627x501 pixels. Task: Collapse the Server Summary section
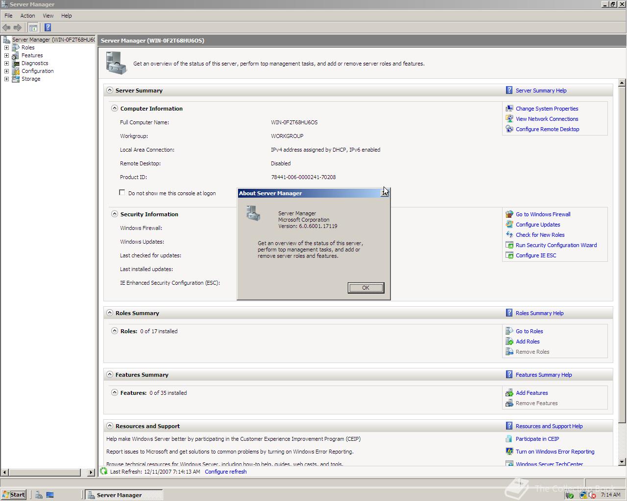(x=110, y=91)
